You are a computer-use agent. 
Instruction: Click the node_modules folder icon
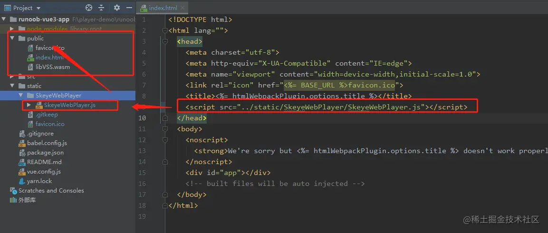pyautogui.click(x=22, y=29)
